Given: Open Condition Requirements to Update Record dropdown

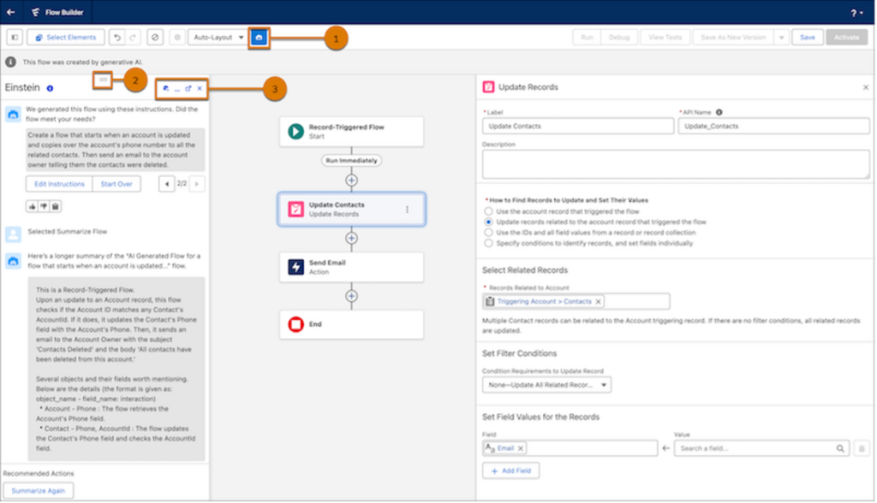Looking at the screenshot, I should pyautogui.click(x=546, y=385).
